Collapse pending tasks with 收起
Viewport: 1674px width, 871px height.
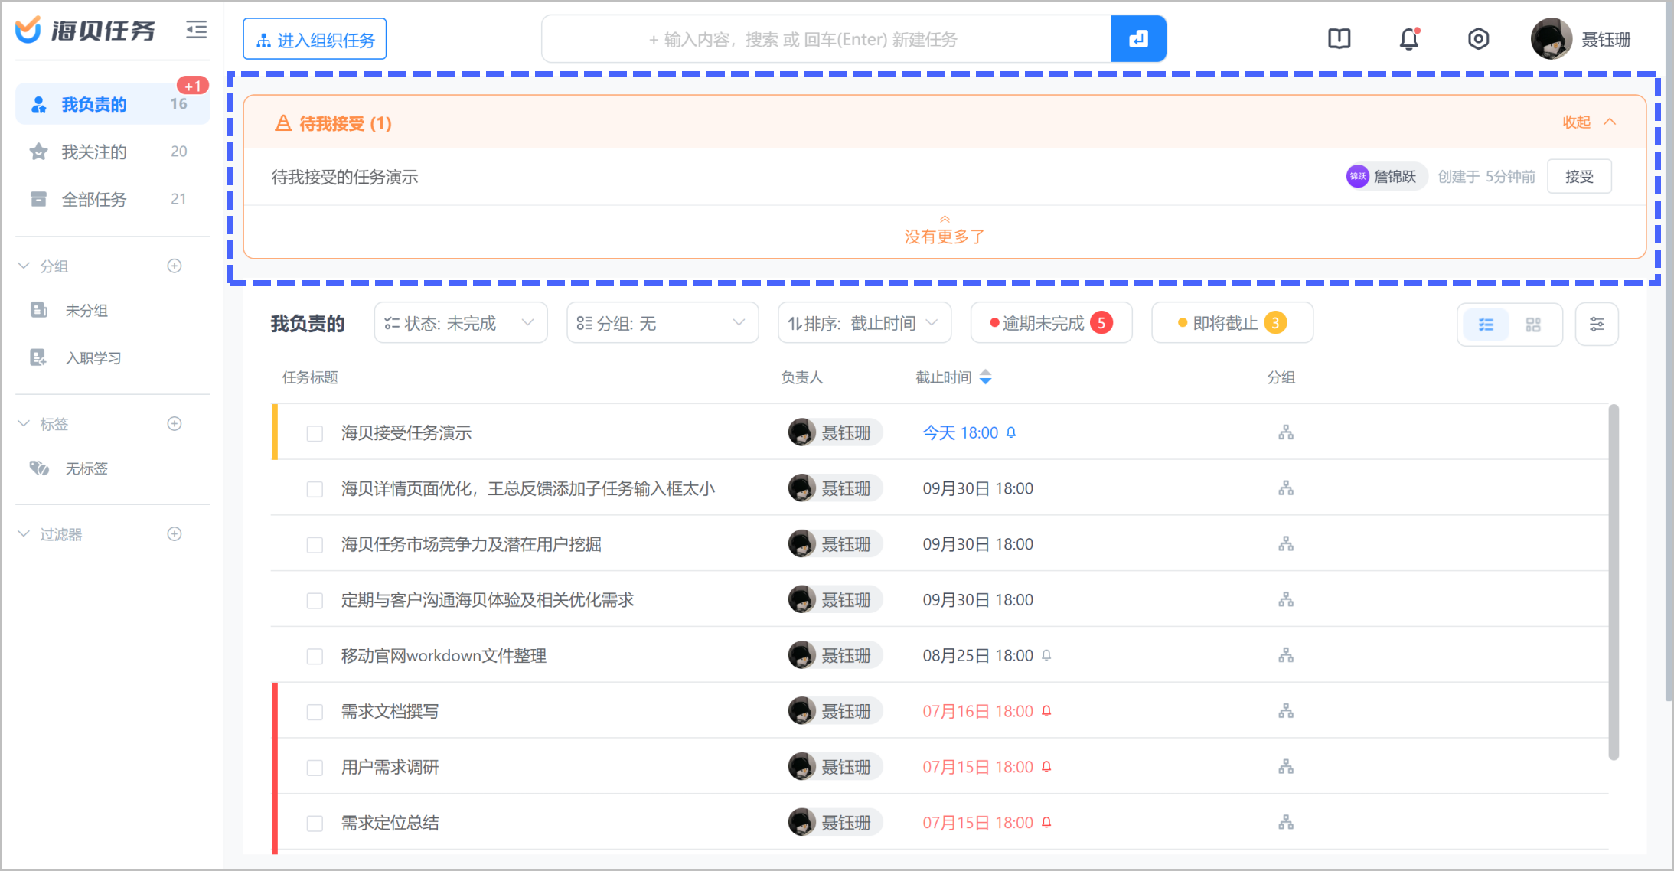coord(1589,122)
